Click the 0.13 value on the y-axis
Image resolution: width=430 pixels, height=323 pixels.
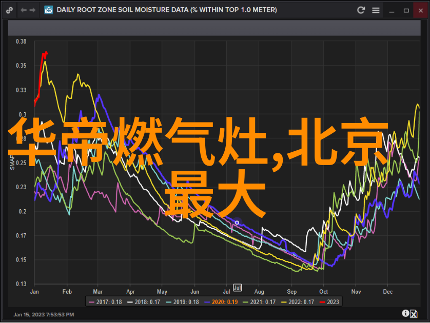[21, 284]
